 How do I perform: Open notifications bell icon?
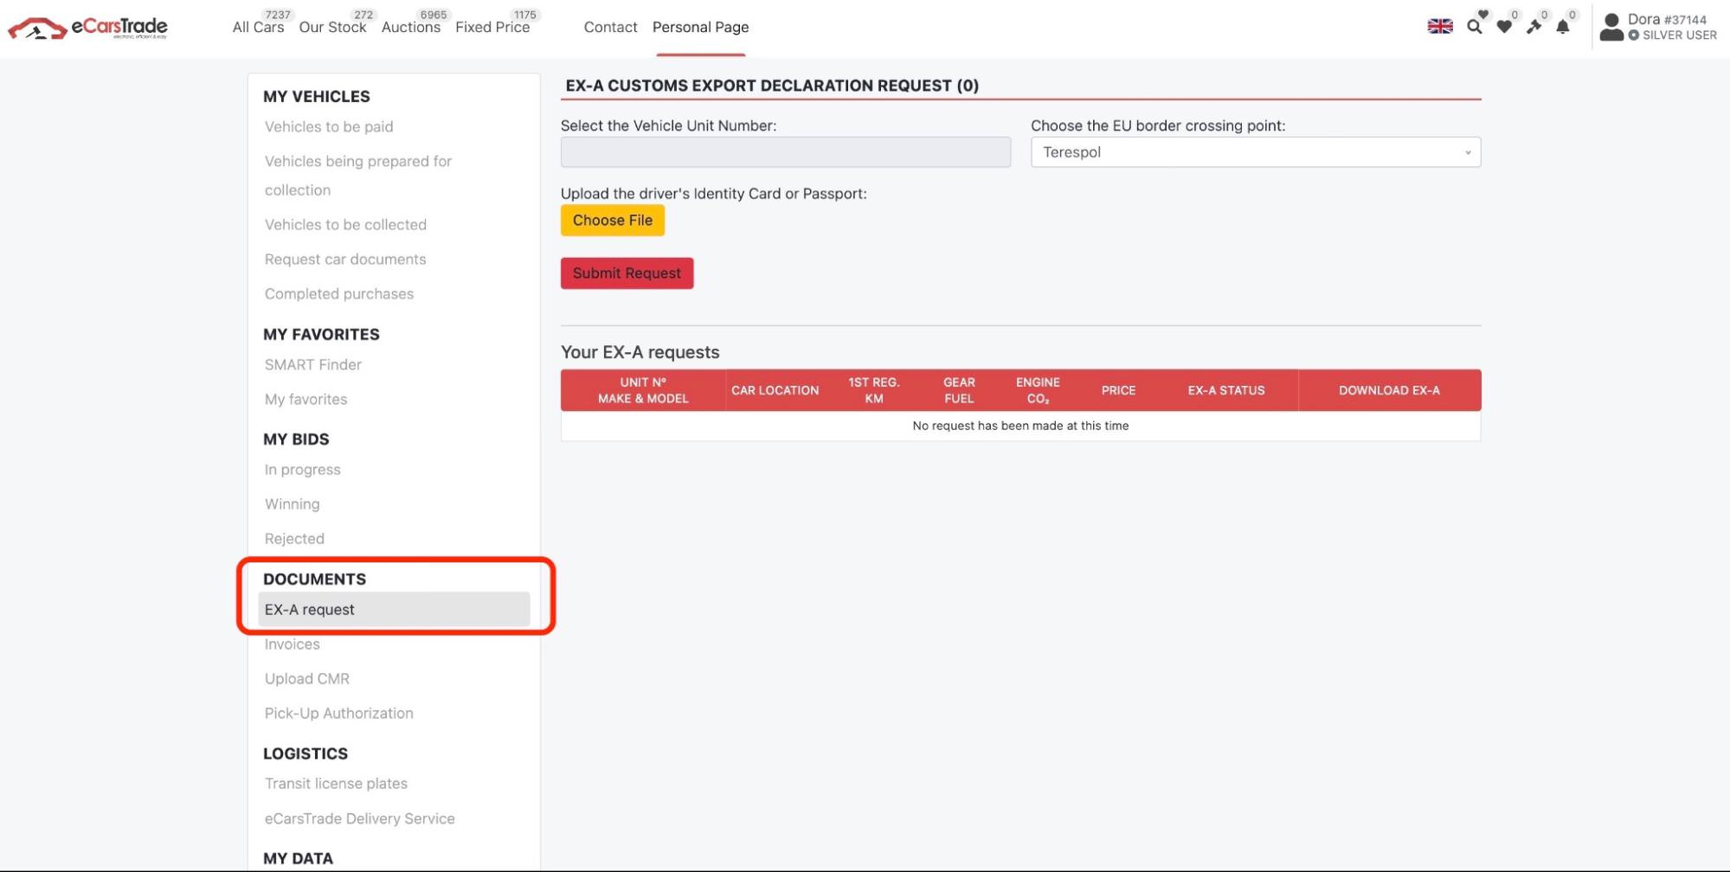(1563, 27)
